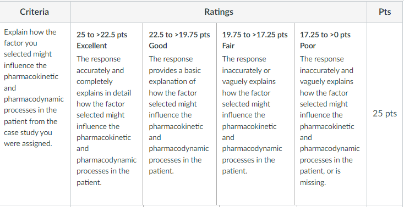This screenshot has height=207, width=404.
Task: Select the Poor rating title
Action: pos(308,46)
